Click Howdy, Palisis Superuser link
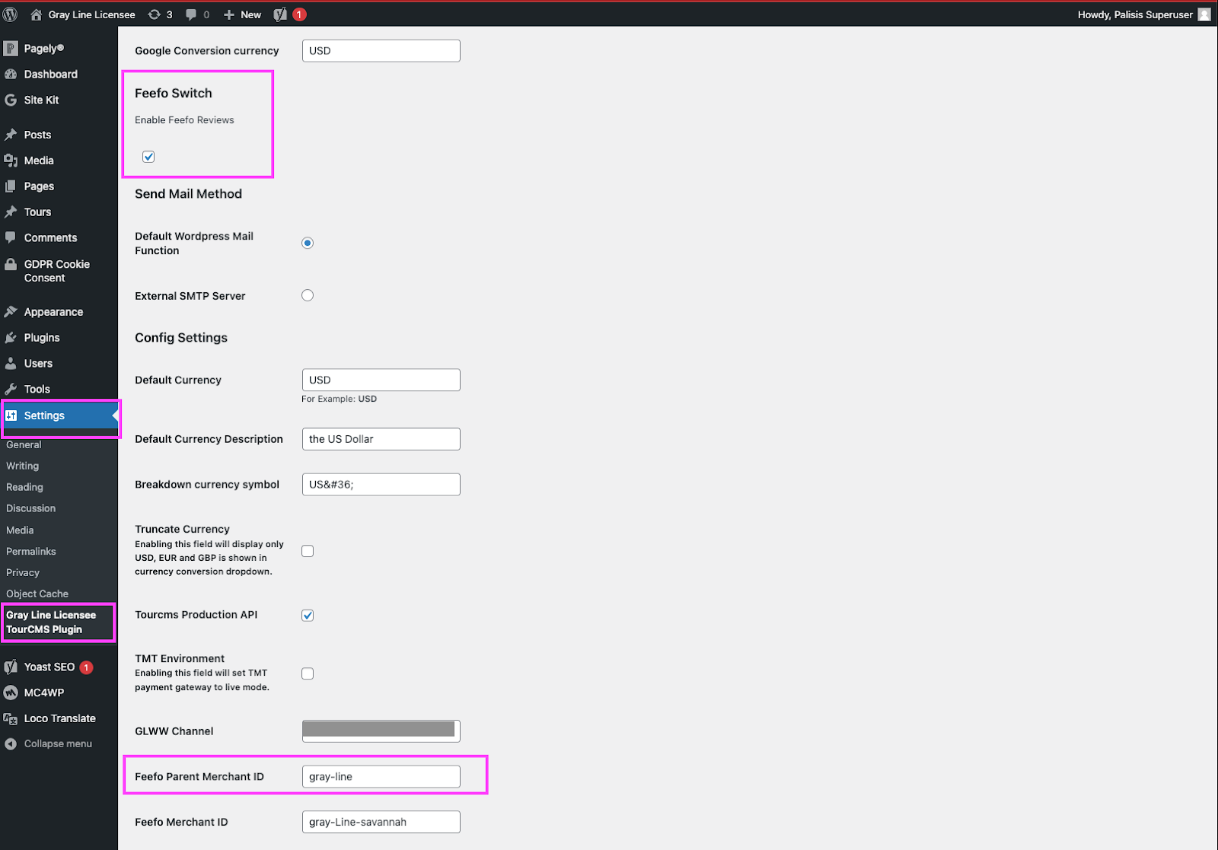This screenshot has width=1218, height=850. pos(1135,14)
